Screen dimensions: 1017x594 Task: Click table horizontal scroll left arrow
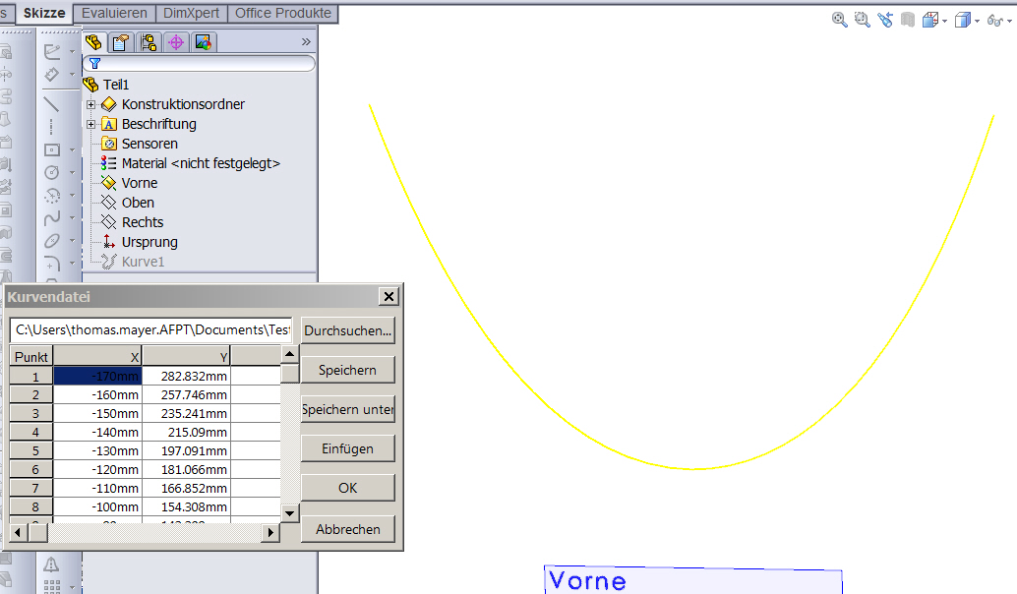tap(18, 532)
